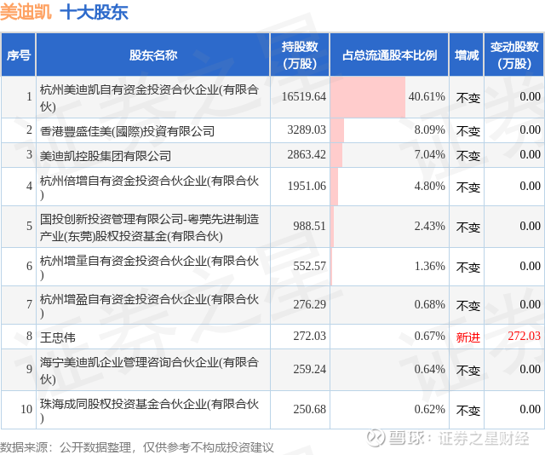
Task: Click shareholder 杭州增盈自有资金投资合伙企业
Action: pos(149,305)
